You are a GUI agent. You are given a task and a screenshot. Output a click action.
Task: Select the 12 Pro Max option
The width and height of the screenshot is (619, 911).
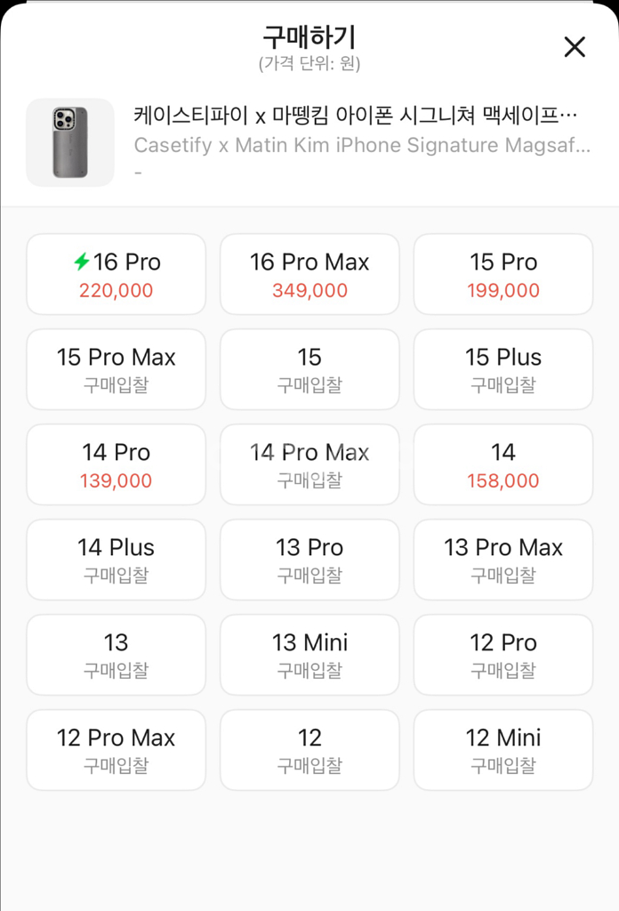[117, 751]
